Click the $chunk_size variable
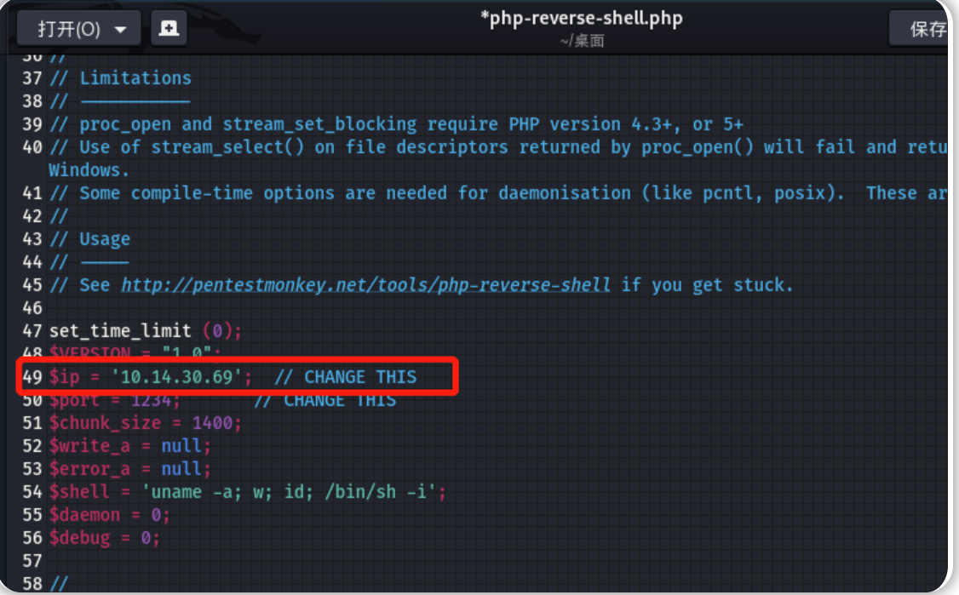959x595 pixels. coord(106,423)
